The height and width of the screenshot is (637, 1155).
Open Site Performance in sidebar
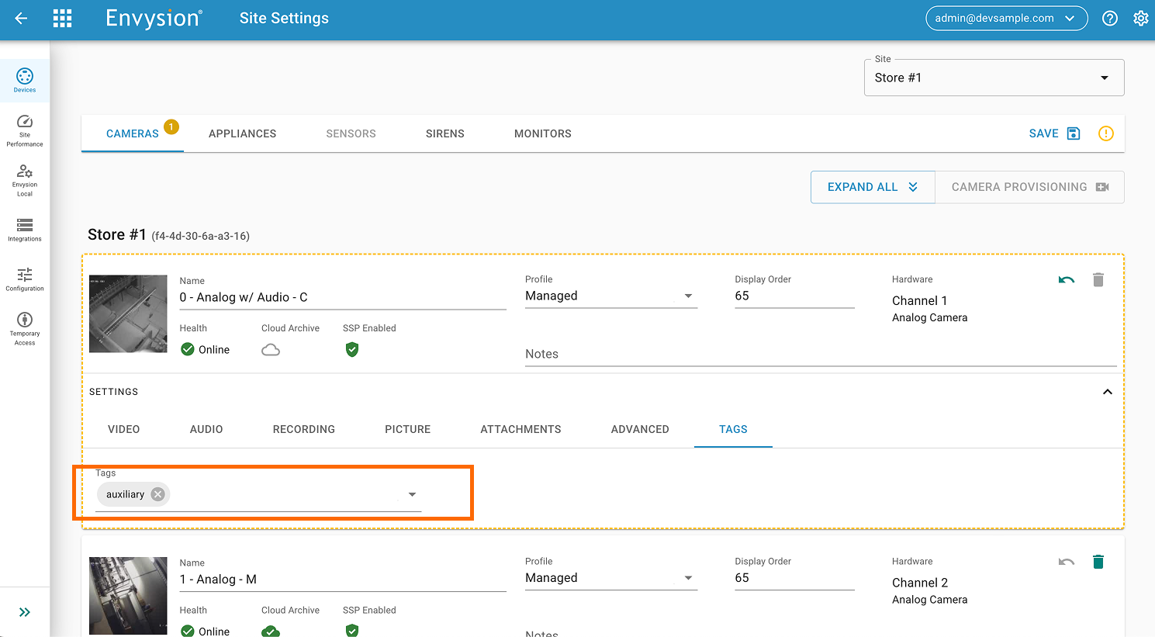tap(25, 130)
